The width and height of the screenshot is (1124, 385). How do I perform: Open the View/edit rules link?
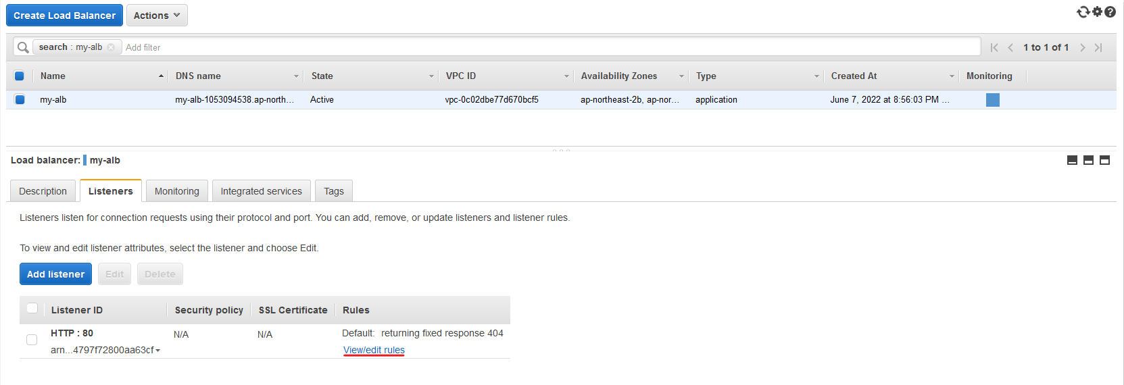pos(374,350)
